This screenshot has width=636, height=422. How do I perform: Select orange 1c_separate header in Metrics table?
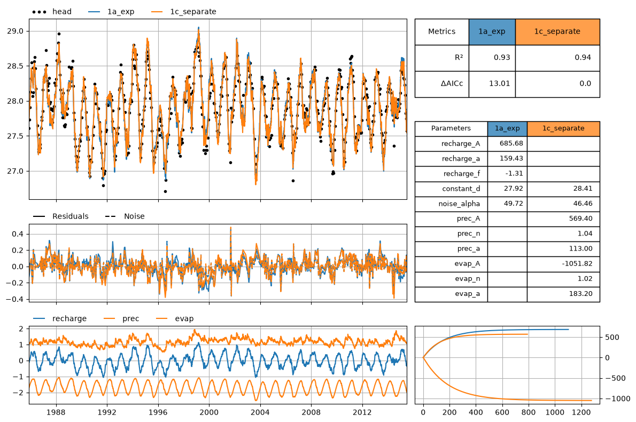(557, 32)
